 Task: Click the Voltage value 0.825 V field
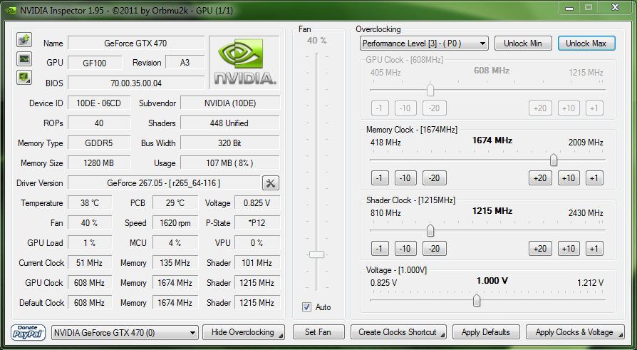tap(257, 203)
